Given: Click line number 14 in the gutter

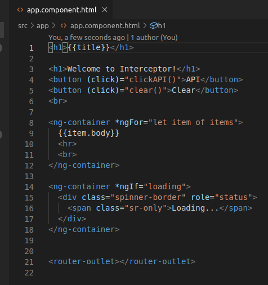Looking at the screenshot, I should tap(29, 187).
